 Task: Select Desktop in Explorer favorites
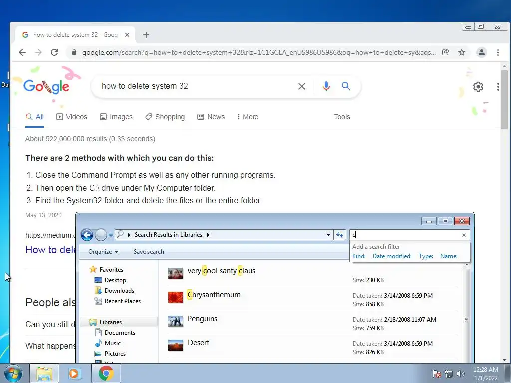[x=110, y=280]
